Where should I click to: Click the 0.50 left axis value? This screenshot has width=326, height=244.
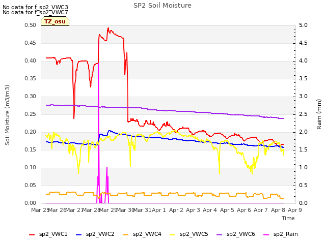point(31,25)
